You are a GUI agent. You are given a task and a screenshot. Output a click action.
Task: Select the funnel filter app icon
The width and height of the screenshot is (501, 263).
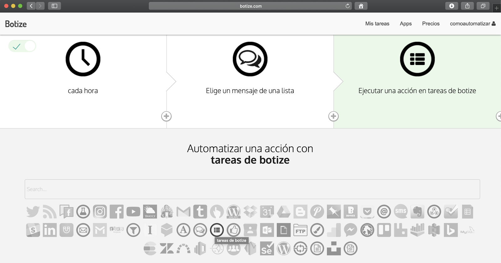point(133,230)
